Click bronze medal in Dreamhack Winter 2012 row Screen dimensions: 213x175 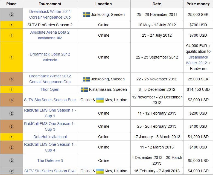(11, 79)
